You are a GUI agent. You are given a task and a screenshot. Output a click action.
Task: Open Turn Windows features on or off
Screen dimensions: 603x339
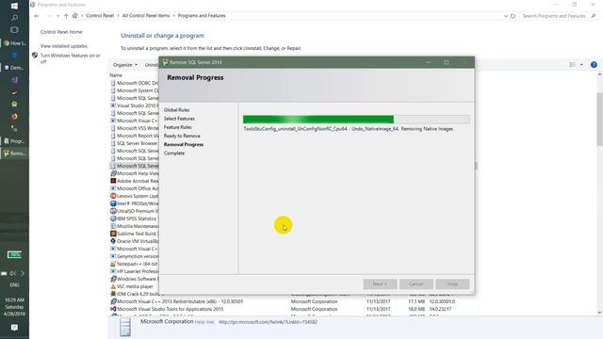70,58
